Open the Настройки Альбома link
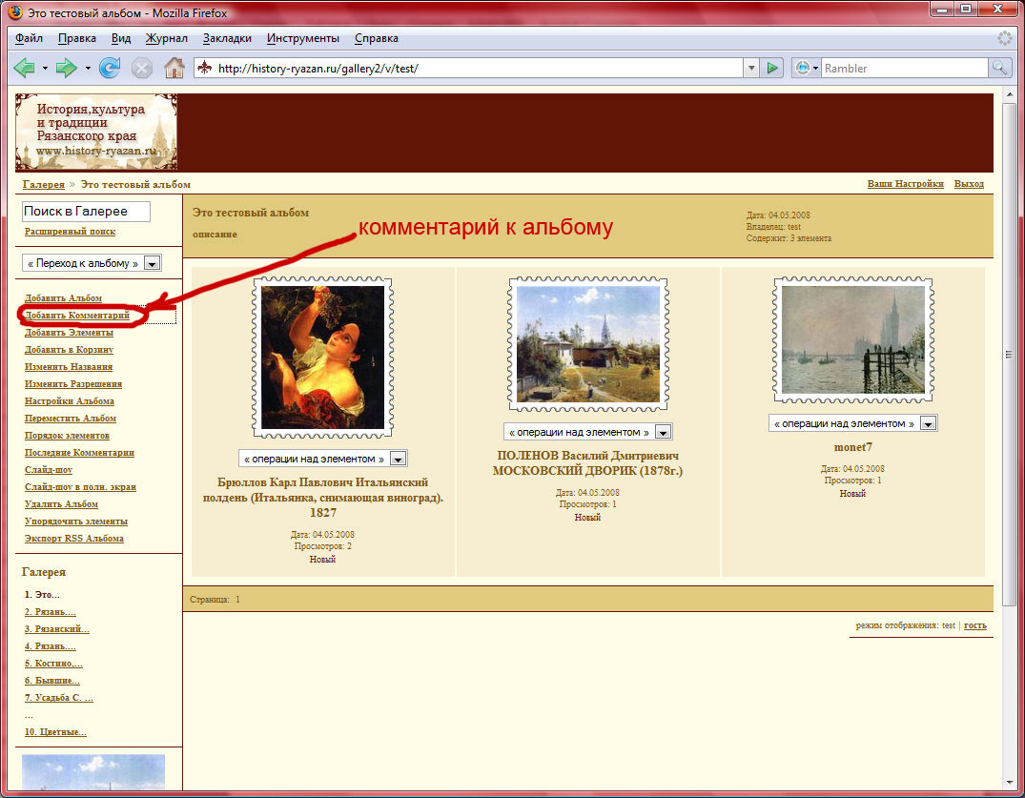Screen dimensions: 1025x798 pos(70,400)
